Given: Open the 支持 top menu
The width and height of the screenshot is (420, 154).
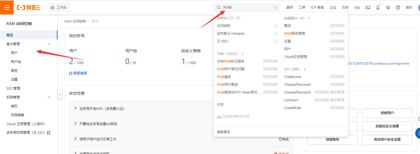Looking at the screenshot, I should 345,7.
